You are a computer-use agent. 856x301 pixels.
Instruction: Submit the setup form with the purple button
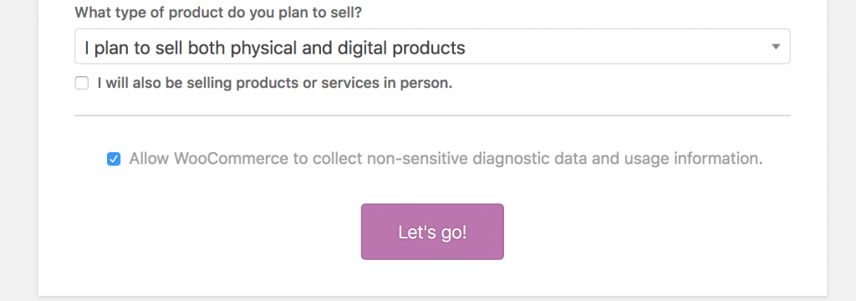[x=432, y=232]
